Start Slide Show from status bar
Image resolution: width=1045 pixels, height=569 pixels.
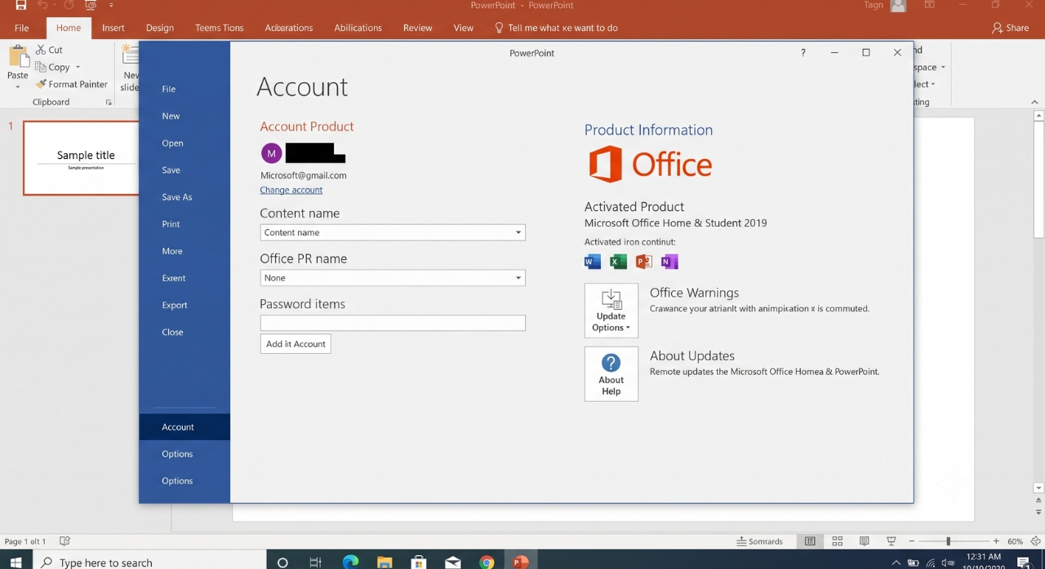tap(891, 541)
